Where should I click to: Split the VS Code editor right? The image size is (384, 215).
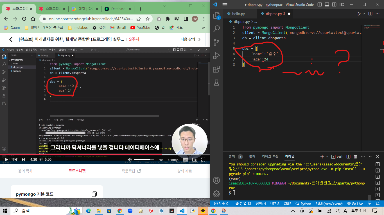(370, 14)
